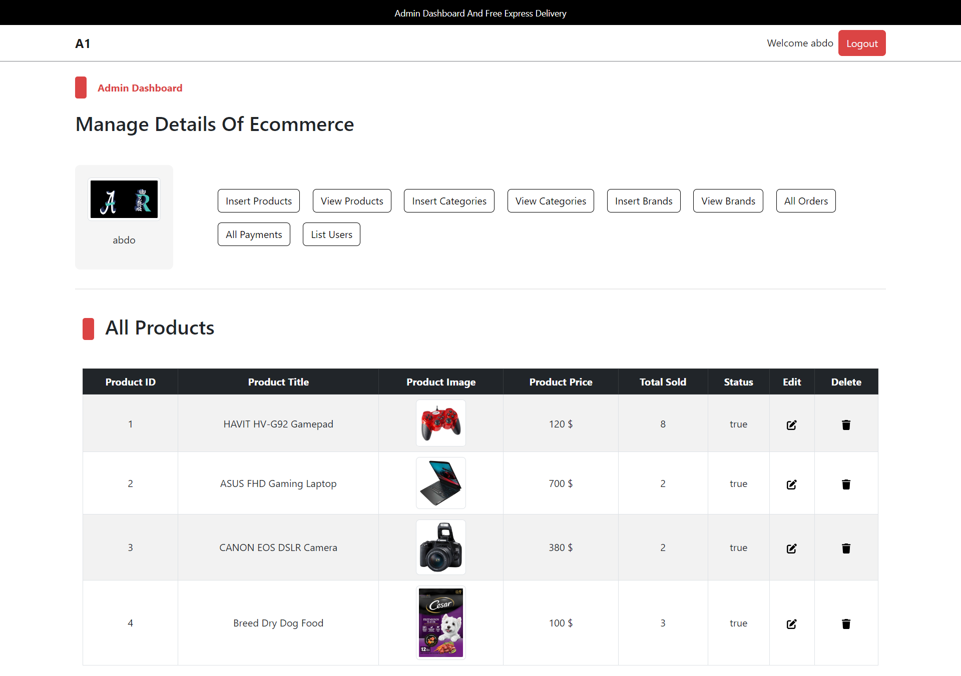Delete the HAVIT HV-G92 Gamepad product

pyautogui.click(x=846, y=425)
